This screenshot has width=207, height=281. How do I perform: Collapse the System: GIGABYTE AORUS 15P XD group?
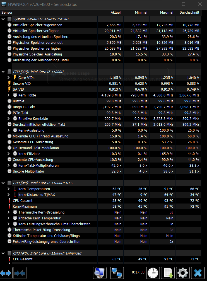[x=3, y=19]
